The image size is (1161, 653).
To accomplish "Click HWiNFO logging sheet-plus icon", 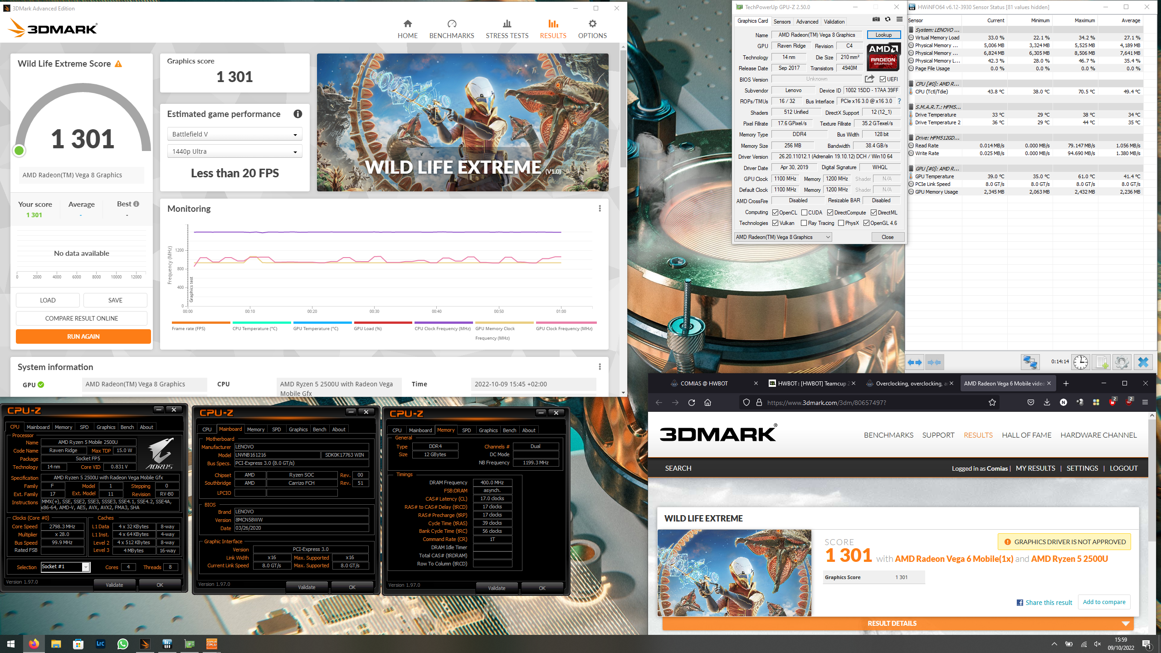I will (x=1101, y=362).
